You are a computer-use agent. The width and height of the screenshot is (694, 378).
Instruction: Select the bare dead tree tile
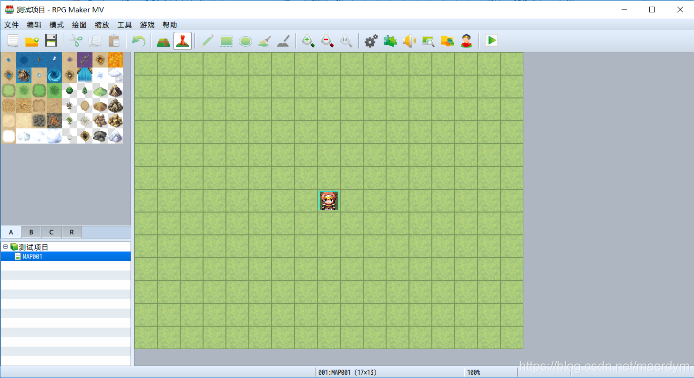pyautogui.click(x=70, y=106)
